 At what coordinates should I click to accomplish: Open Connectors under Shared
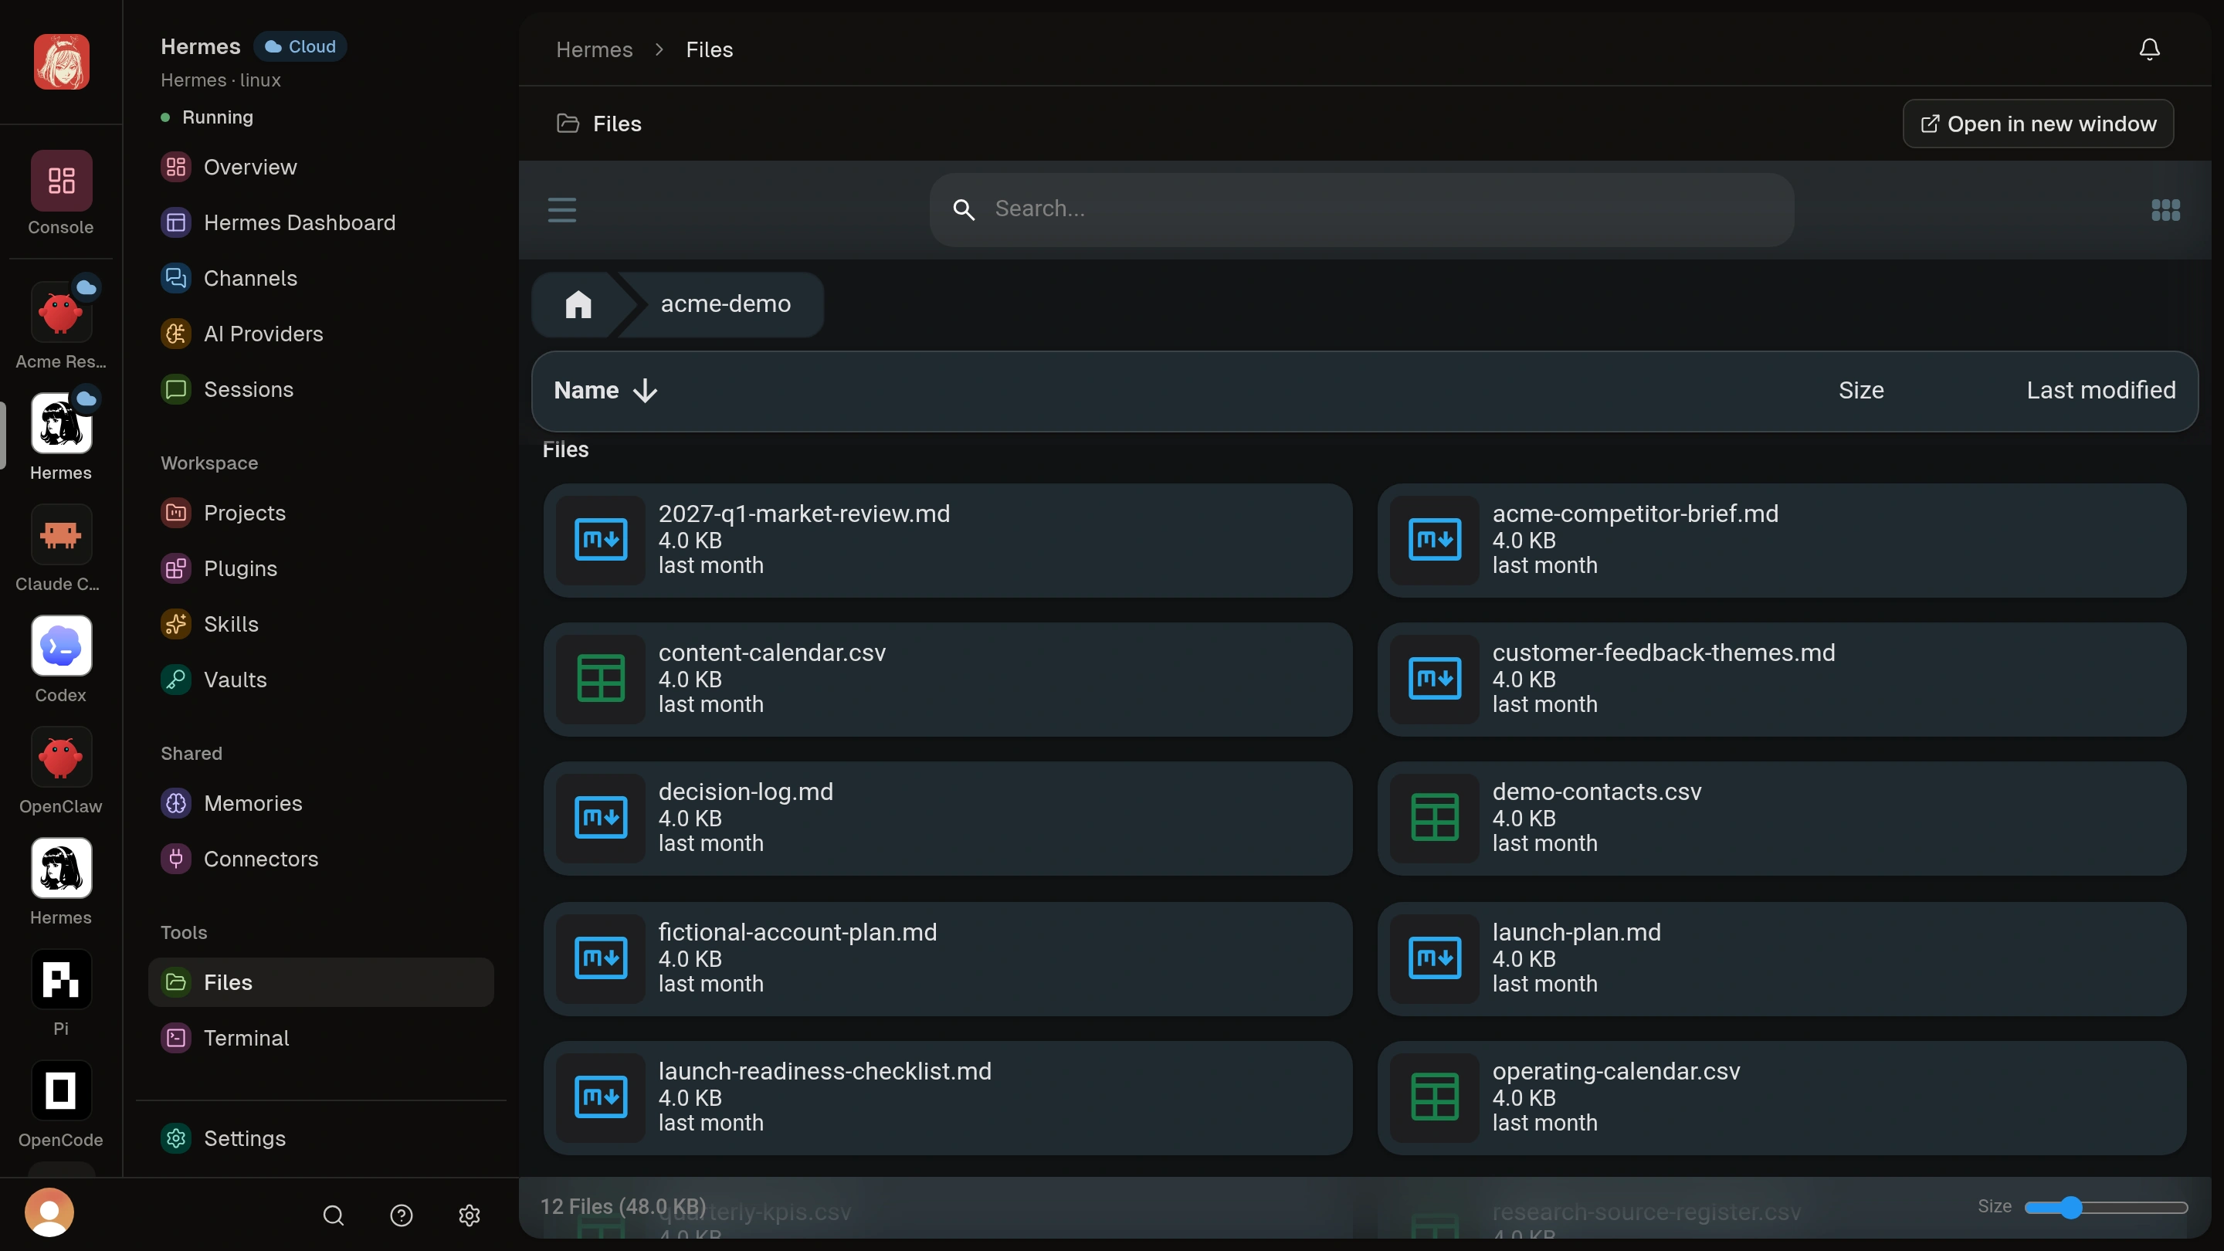tap(320, 858)
